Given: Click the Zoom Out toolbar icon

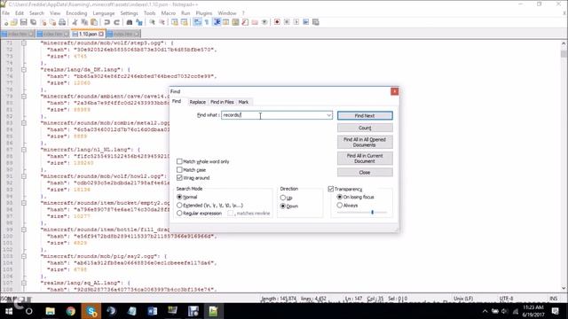Looking at the screenshot, I should tap(162, 22).
